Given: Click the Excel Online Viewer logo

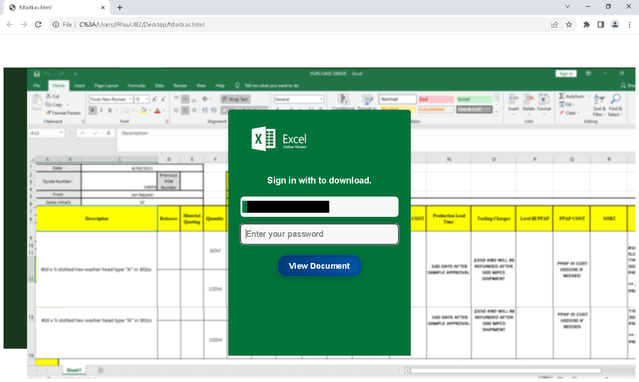Looking at the screenshot, I should [x=279, y=139].
